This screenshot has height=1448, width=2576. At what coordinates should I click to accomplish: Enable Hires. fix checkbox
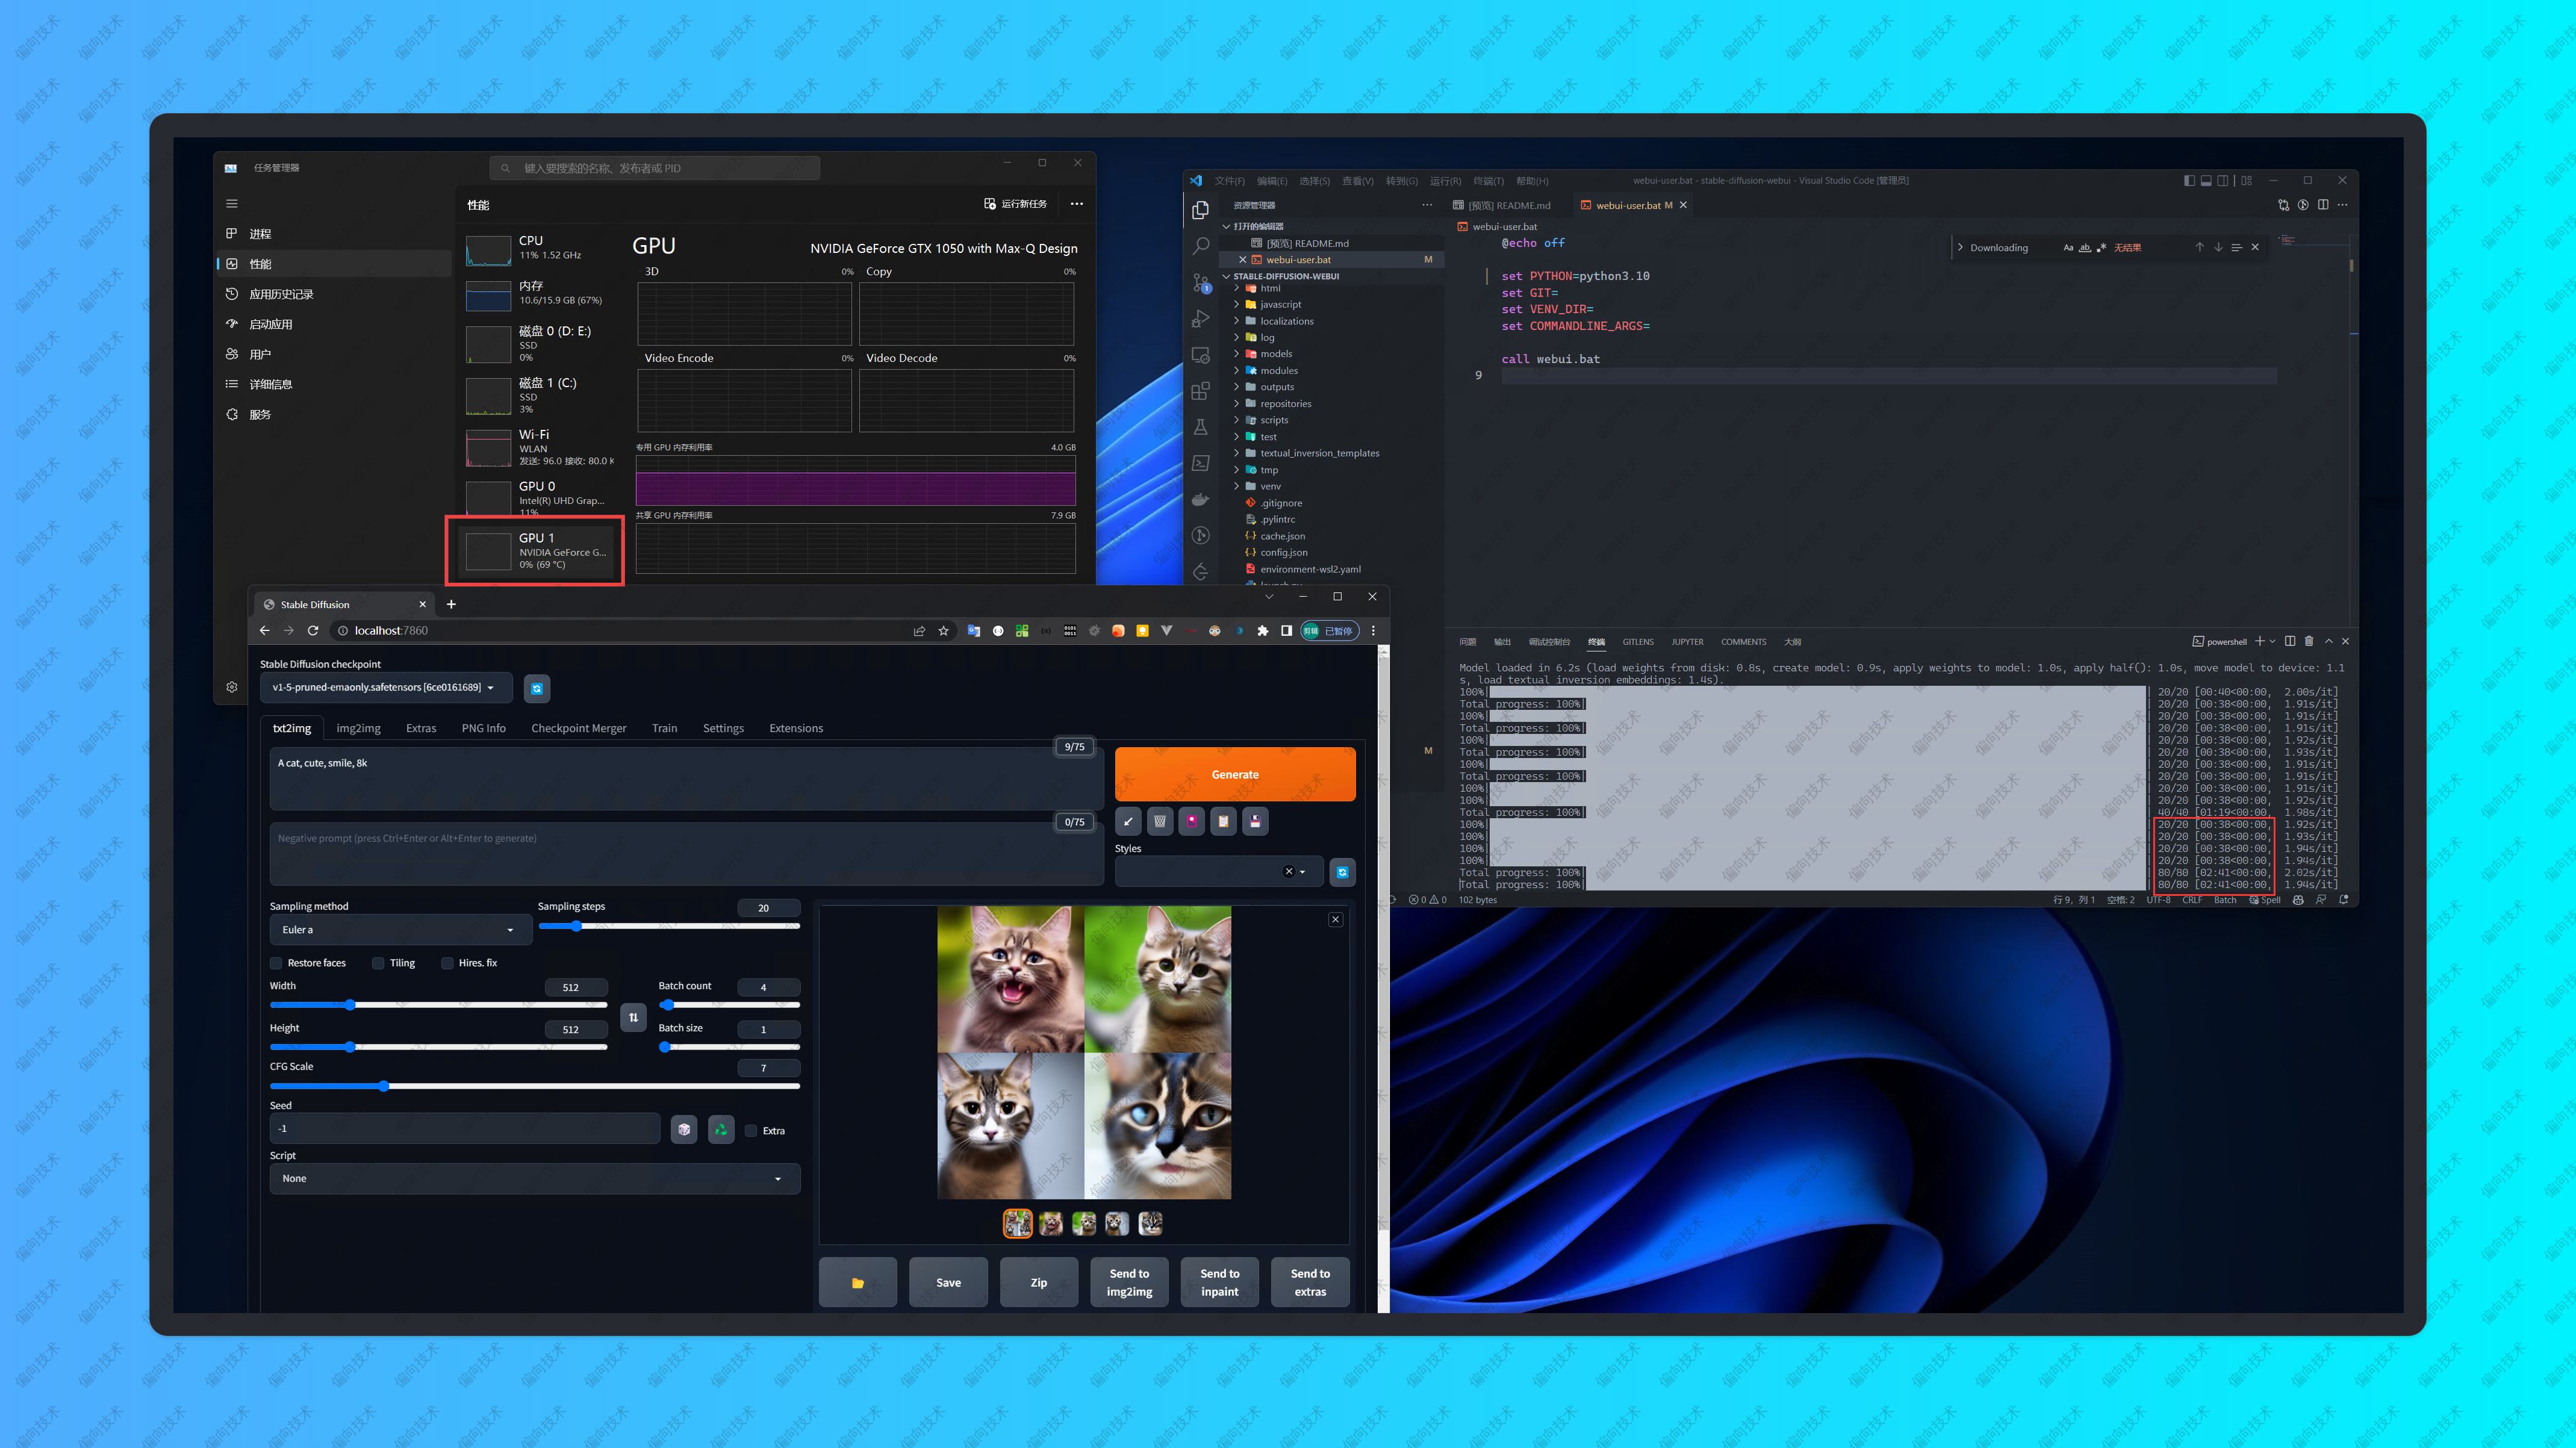click(x=447, y=963)
